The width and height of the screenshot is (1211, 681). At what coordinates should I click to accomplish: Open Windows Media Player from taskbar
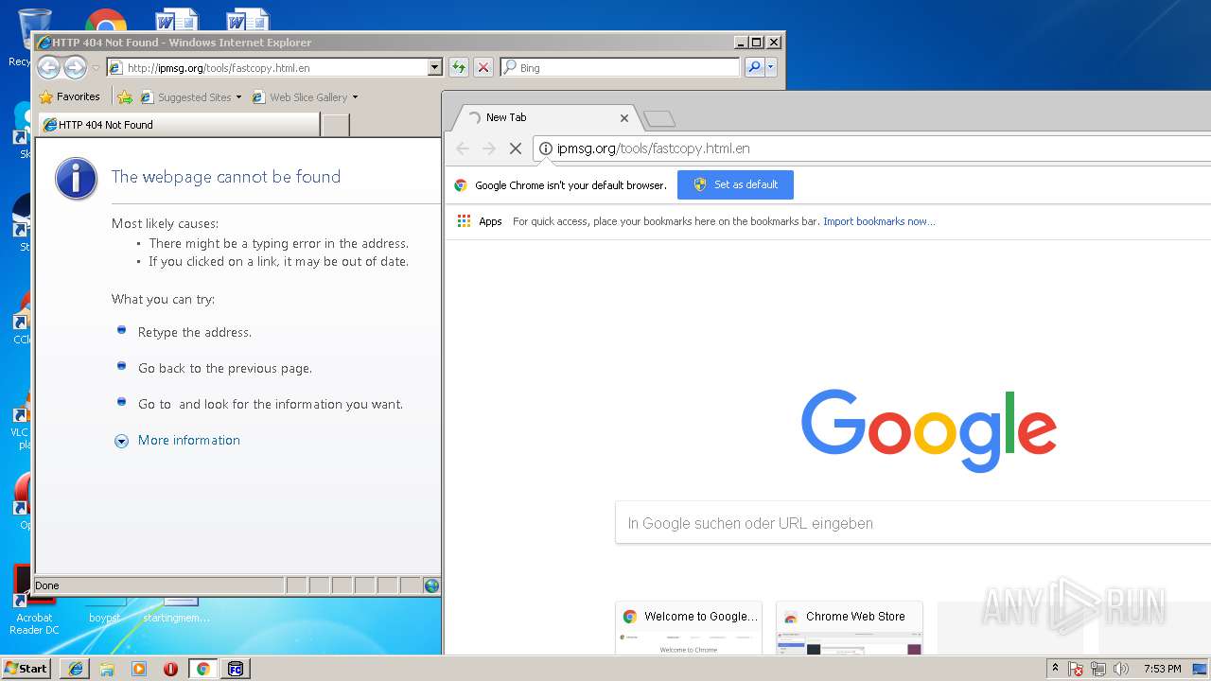(139, 669)
